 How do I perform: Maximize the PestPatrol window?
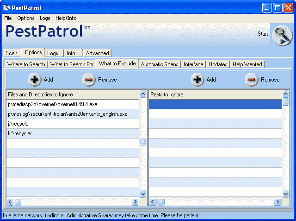pyautogui.click(x=277, y=8)
